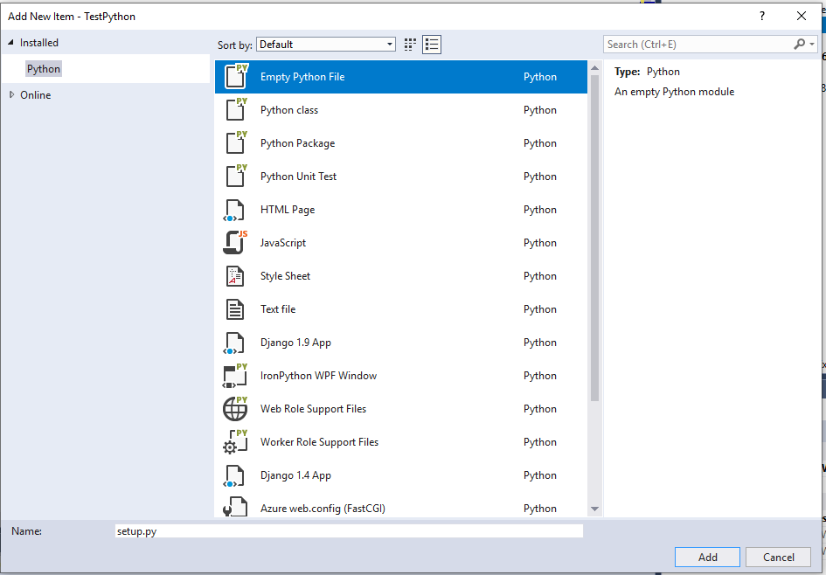Select the Django 1.9 App row text
This screenshot has width=826, height=575.
(295, 342)
